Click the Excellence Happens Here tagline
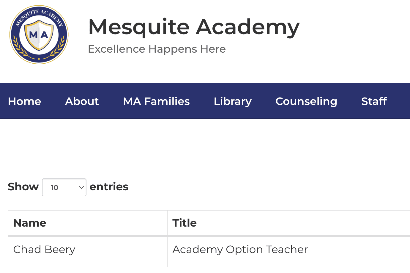The image size is (410, 273). (x=157, y=49)
